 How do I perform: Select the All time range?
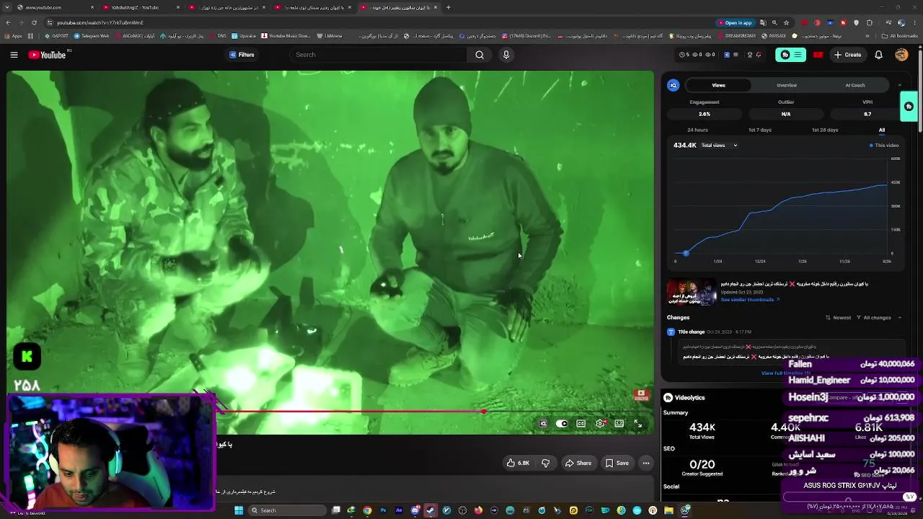coord(882,130)
